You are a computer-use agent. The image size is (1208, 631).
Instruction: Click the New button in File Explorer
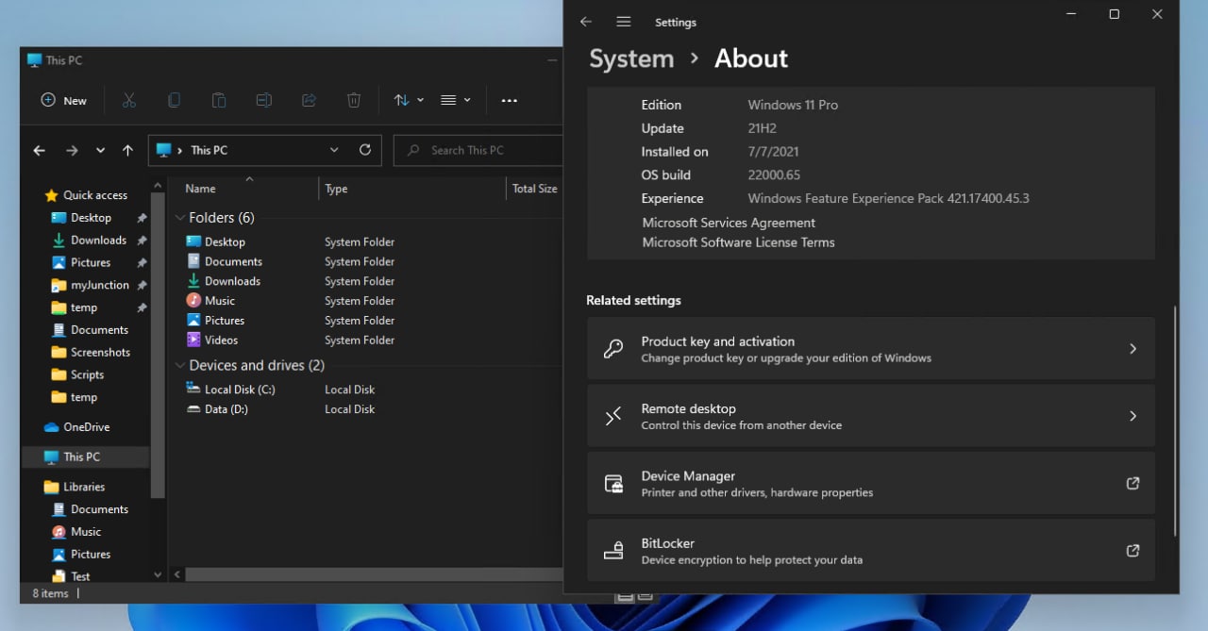pos(63,100)
